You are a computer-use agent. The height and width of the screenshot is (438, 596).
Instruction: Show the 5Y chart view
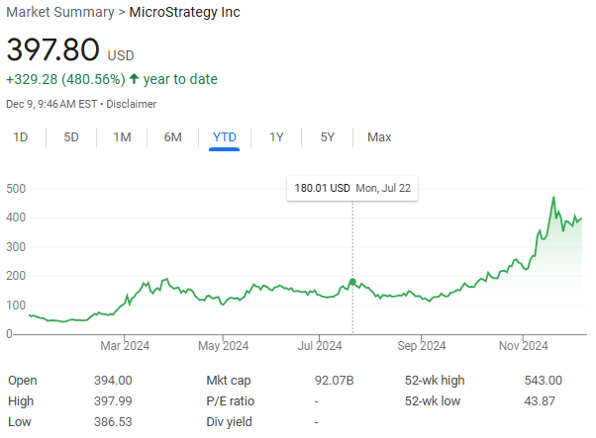click(328, 137)
